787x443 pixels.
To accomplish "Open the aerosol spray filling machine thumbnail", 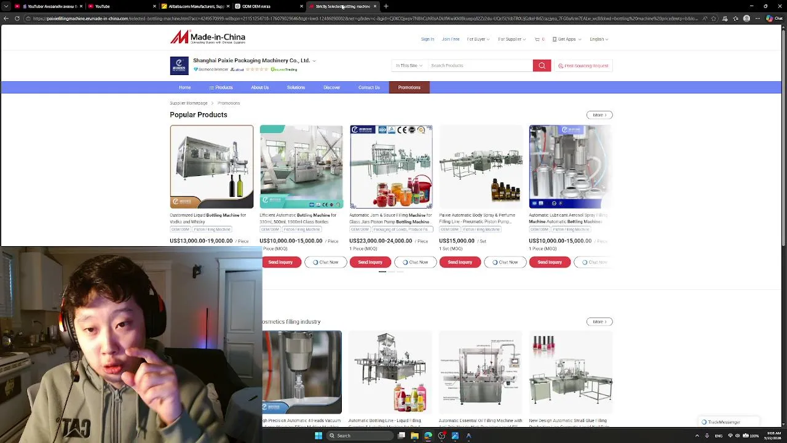I will pyautogui.click(x=571, y=167).
